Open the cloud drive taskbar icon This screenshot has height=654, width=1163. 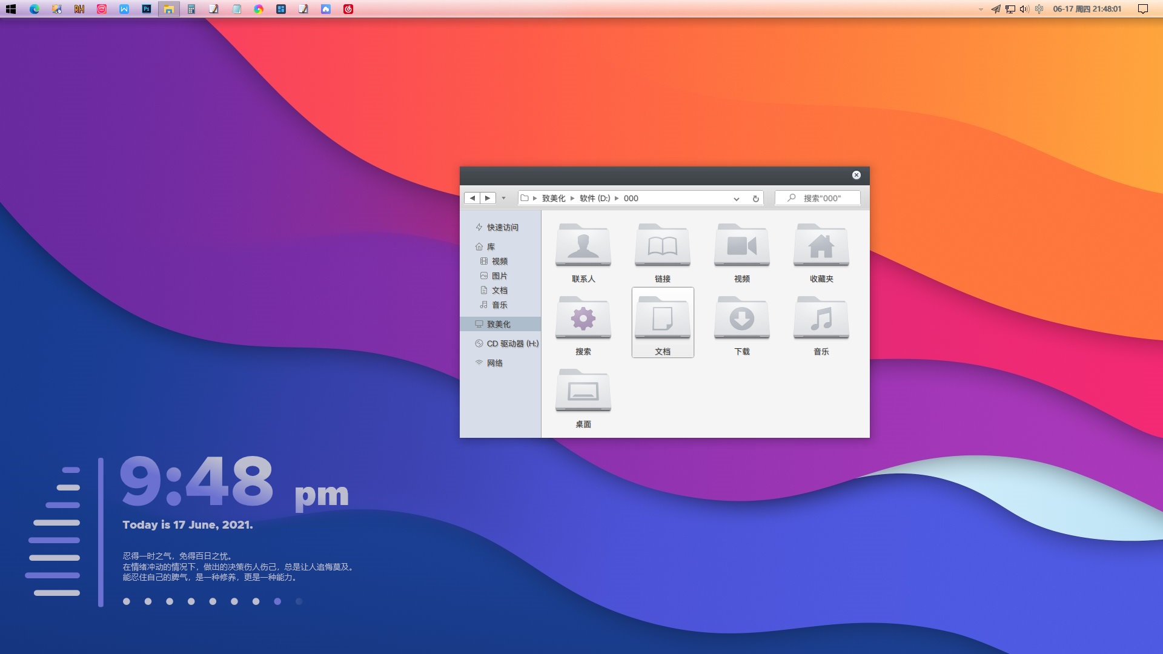click(x=326, y=9)
